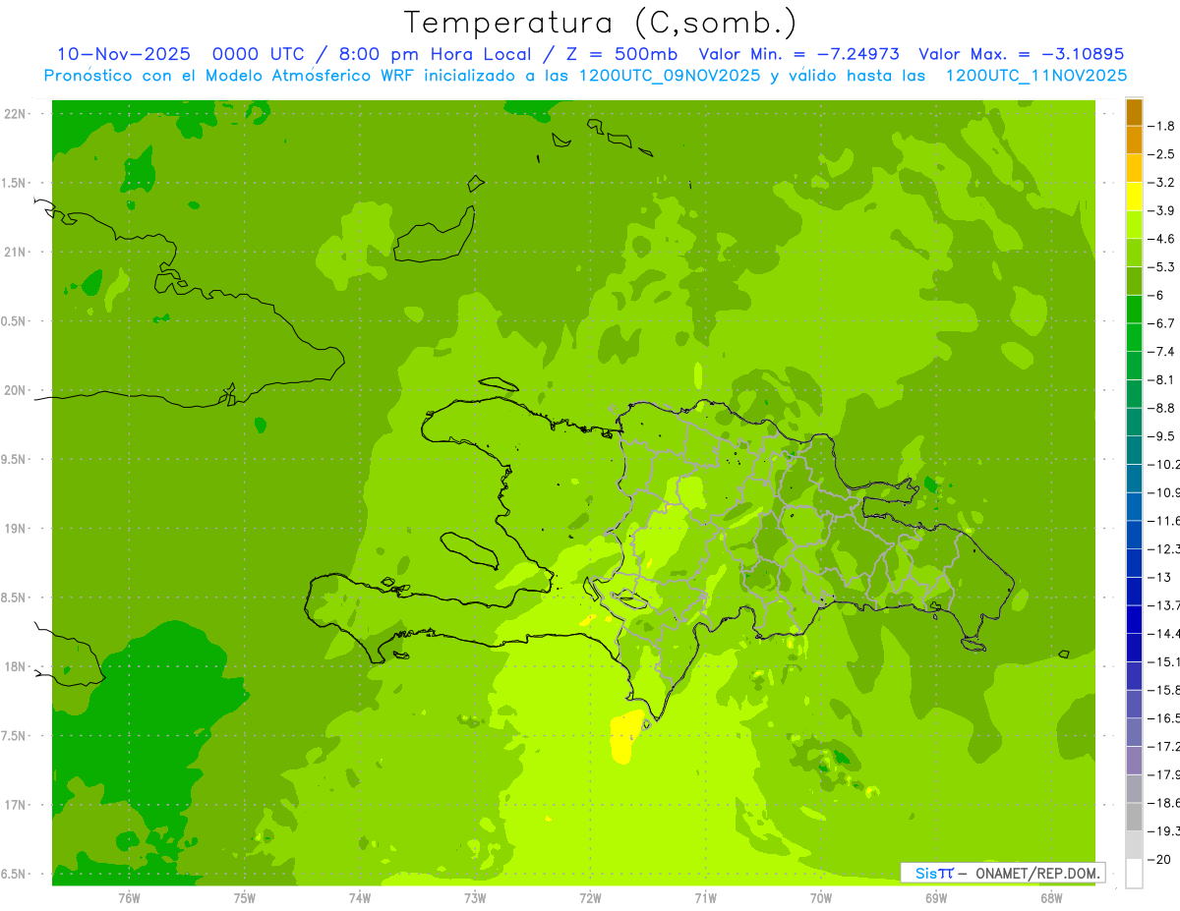Click the '76W' longitude label
Screen dimensions: 1180x911
(x=129, y=898)
